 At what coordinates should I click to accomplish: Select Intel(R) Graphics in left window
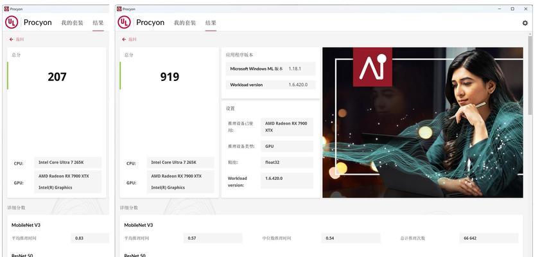coord(55,188)
